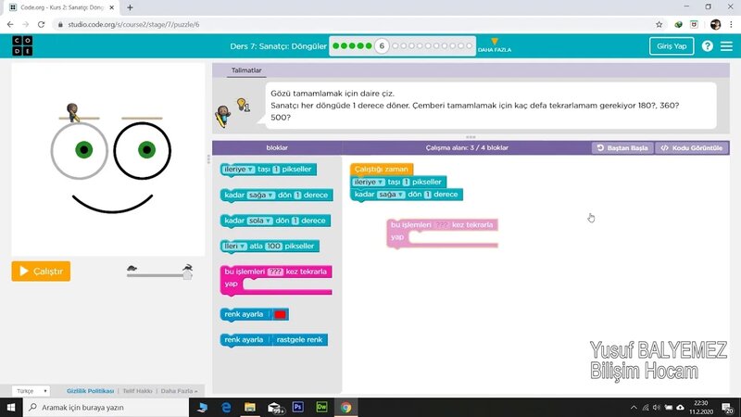Screen dimensions: 741x417
Task: Go to the last puzzle bubble
Action: [x=469, y=45]
